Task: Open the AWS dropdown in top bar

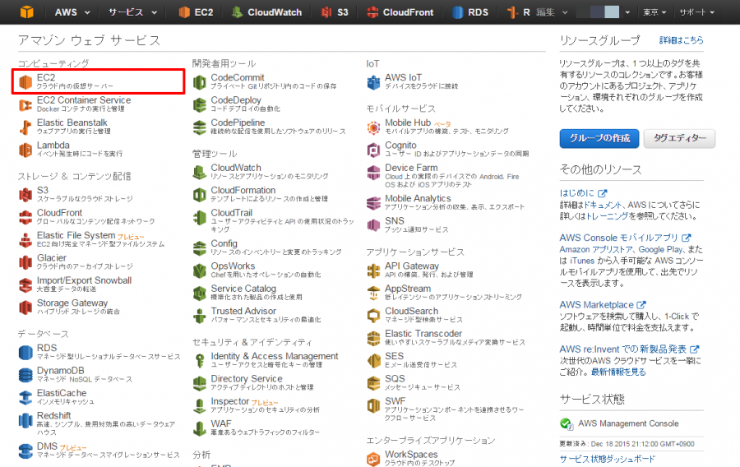Action: point(72,12)
